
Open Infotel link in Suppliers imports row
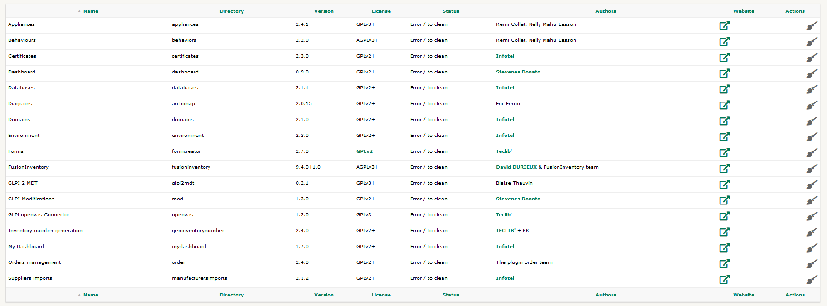pyautogui.click(x=505, y=278)
